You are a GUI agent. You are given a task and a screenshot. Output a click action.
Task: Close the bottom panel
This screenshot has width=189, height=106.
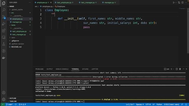click(x=186, y=69)
